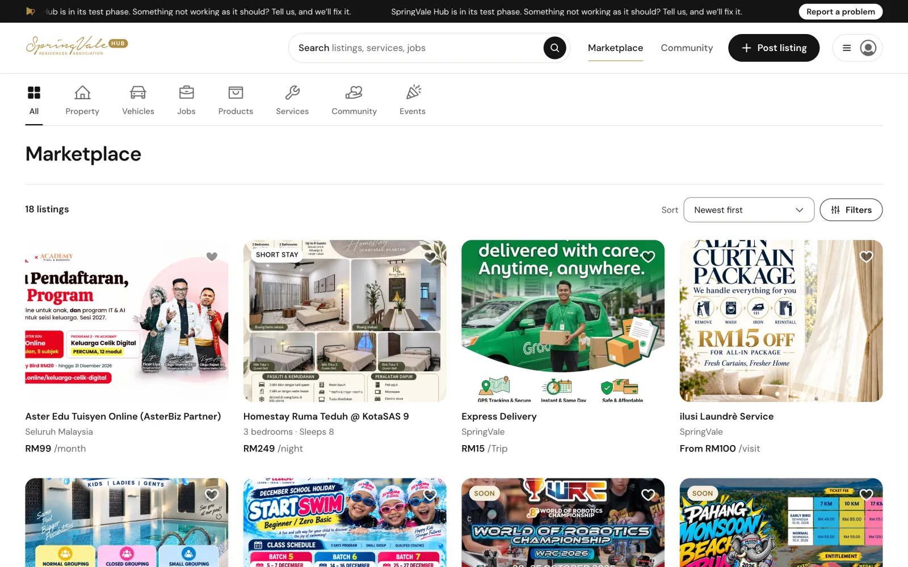Screen dimensions: 908x567
Task: Open the December School Holiday Start Swim thumbnail
Action: (345, 522)
